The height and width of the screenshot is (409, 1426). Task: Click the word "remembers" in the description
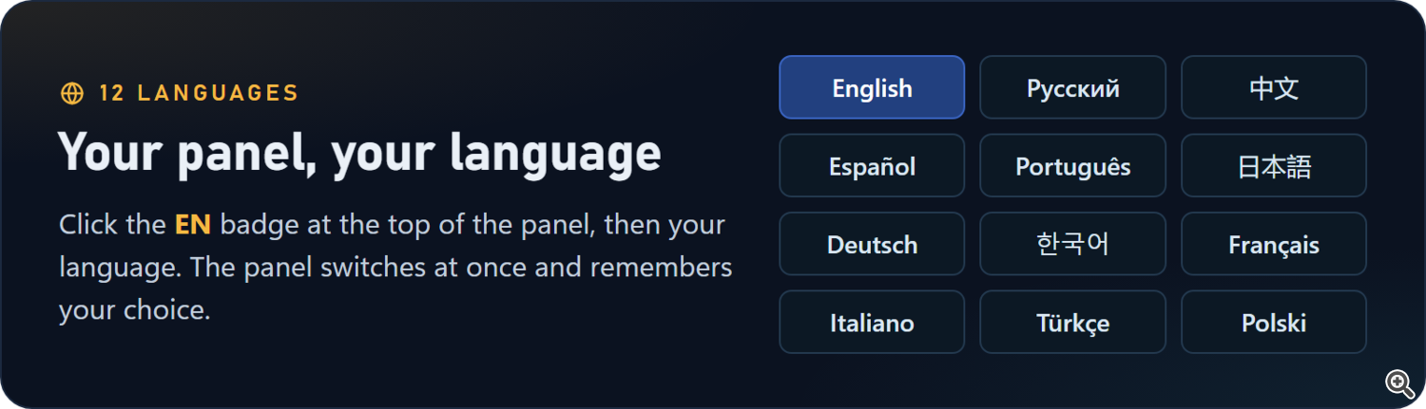[661, 268]
